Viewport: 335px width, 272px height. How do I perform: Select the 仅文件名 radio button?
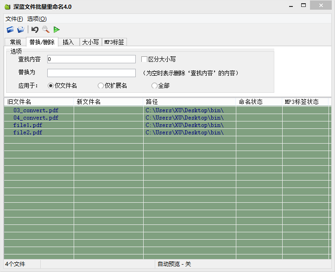pos(51,85)
